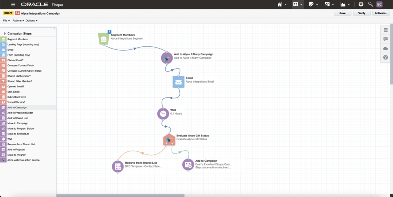393x197 pixels.
Task: Open the help question mark icon
Action: point(385,57)
